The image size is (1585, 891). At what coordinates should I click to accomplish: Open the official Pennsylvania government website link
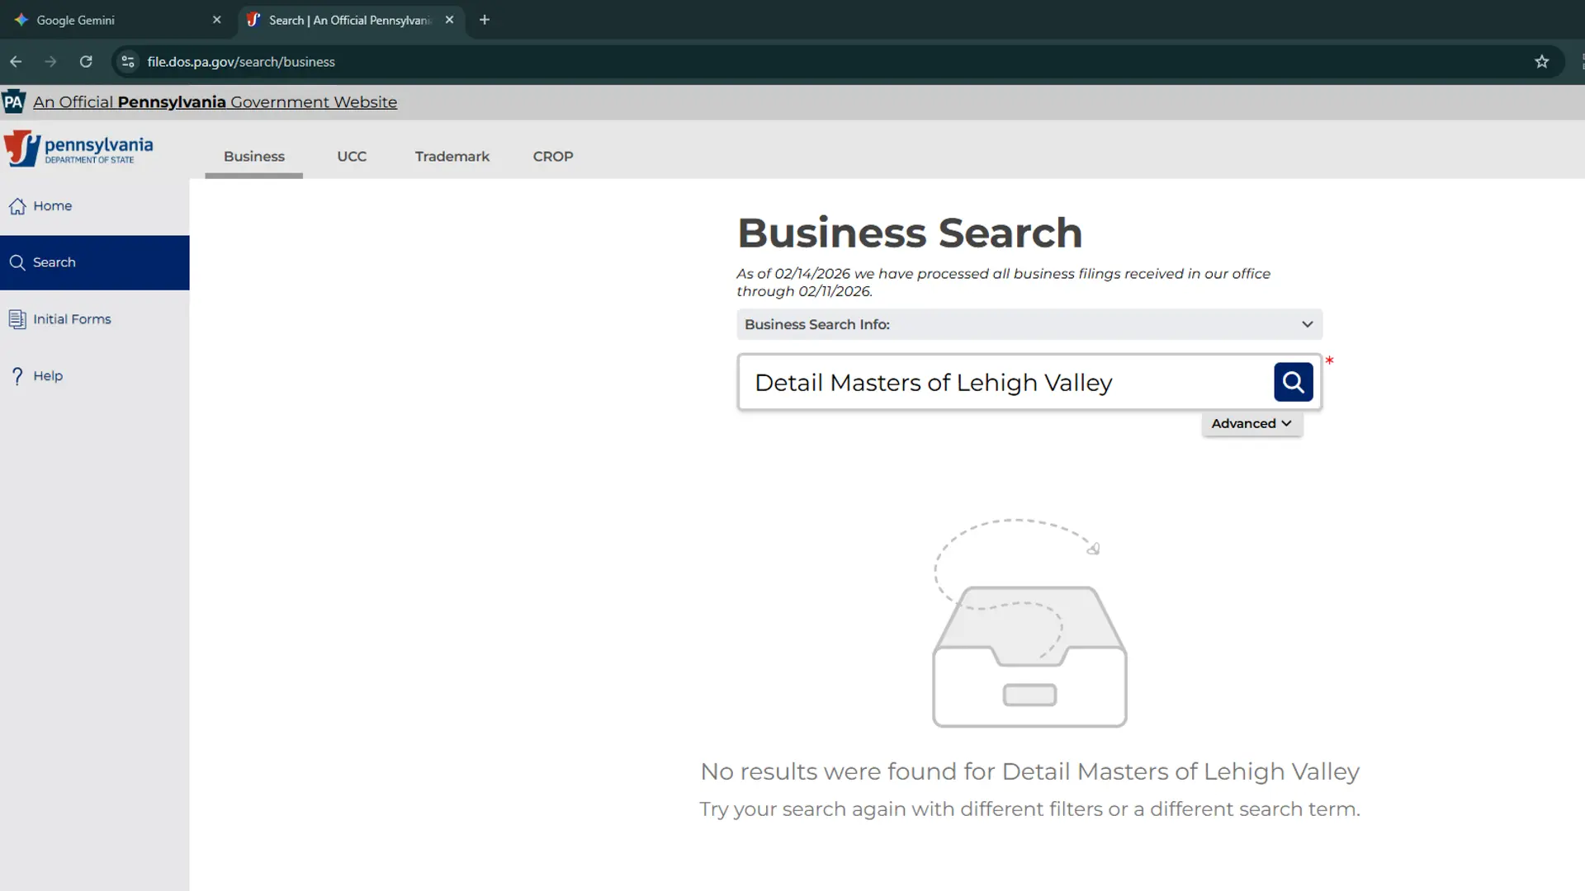215,102
